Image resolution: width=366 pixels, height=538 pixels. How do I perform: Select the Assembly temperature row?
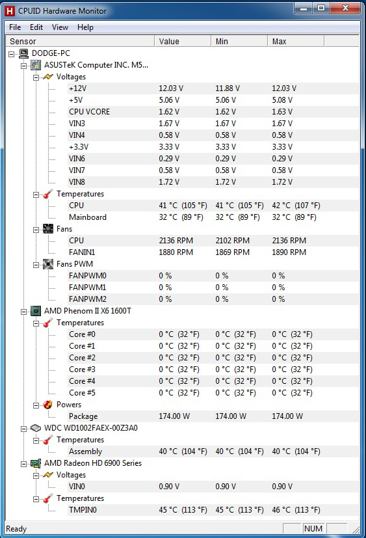(213, 451)
